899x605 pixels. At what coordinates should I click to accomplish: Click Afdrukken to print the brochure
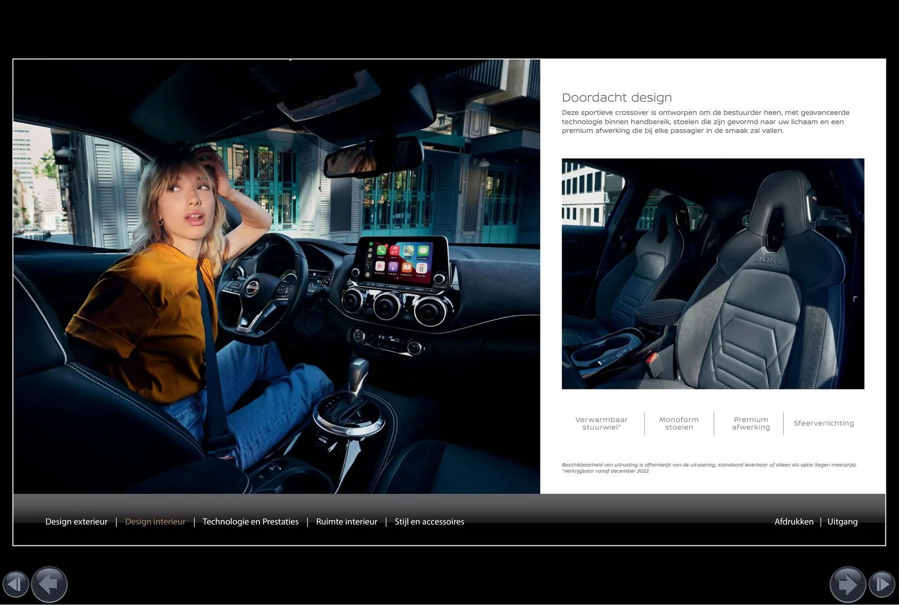click(x=794, y=521)
